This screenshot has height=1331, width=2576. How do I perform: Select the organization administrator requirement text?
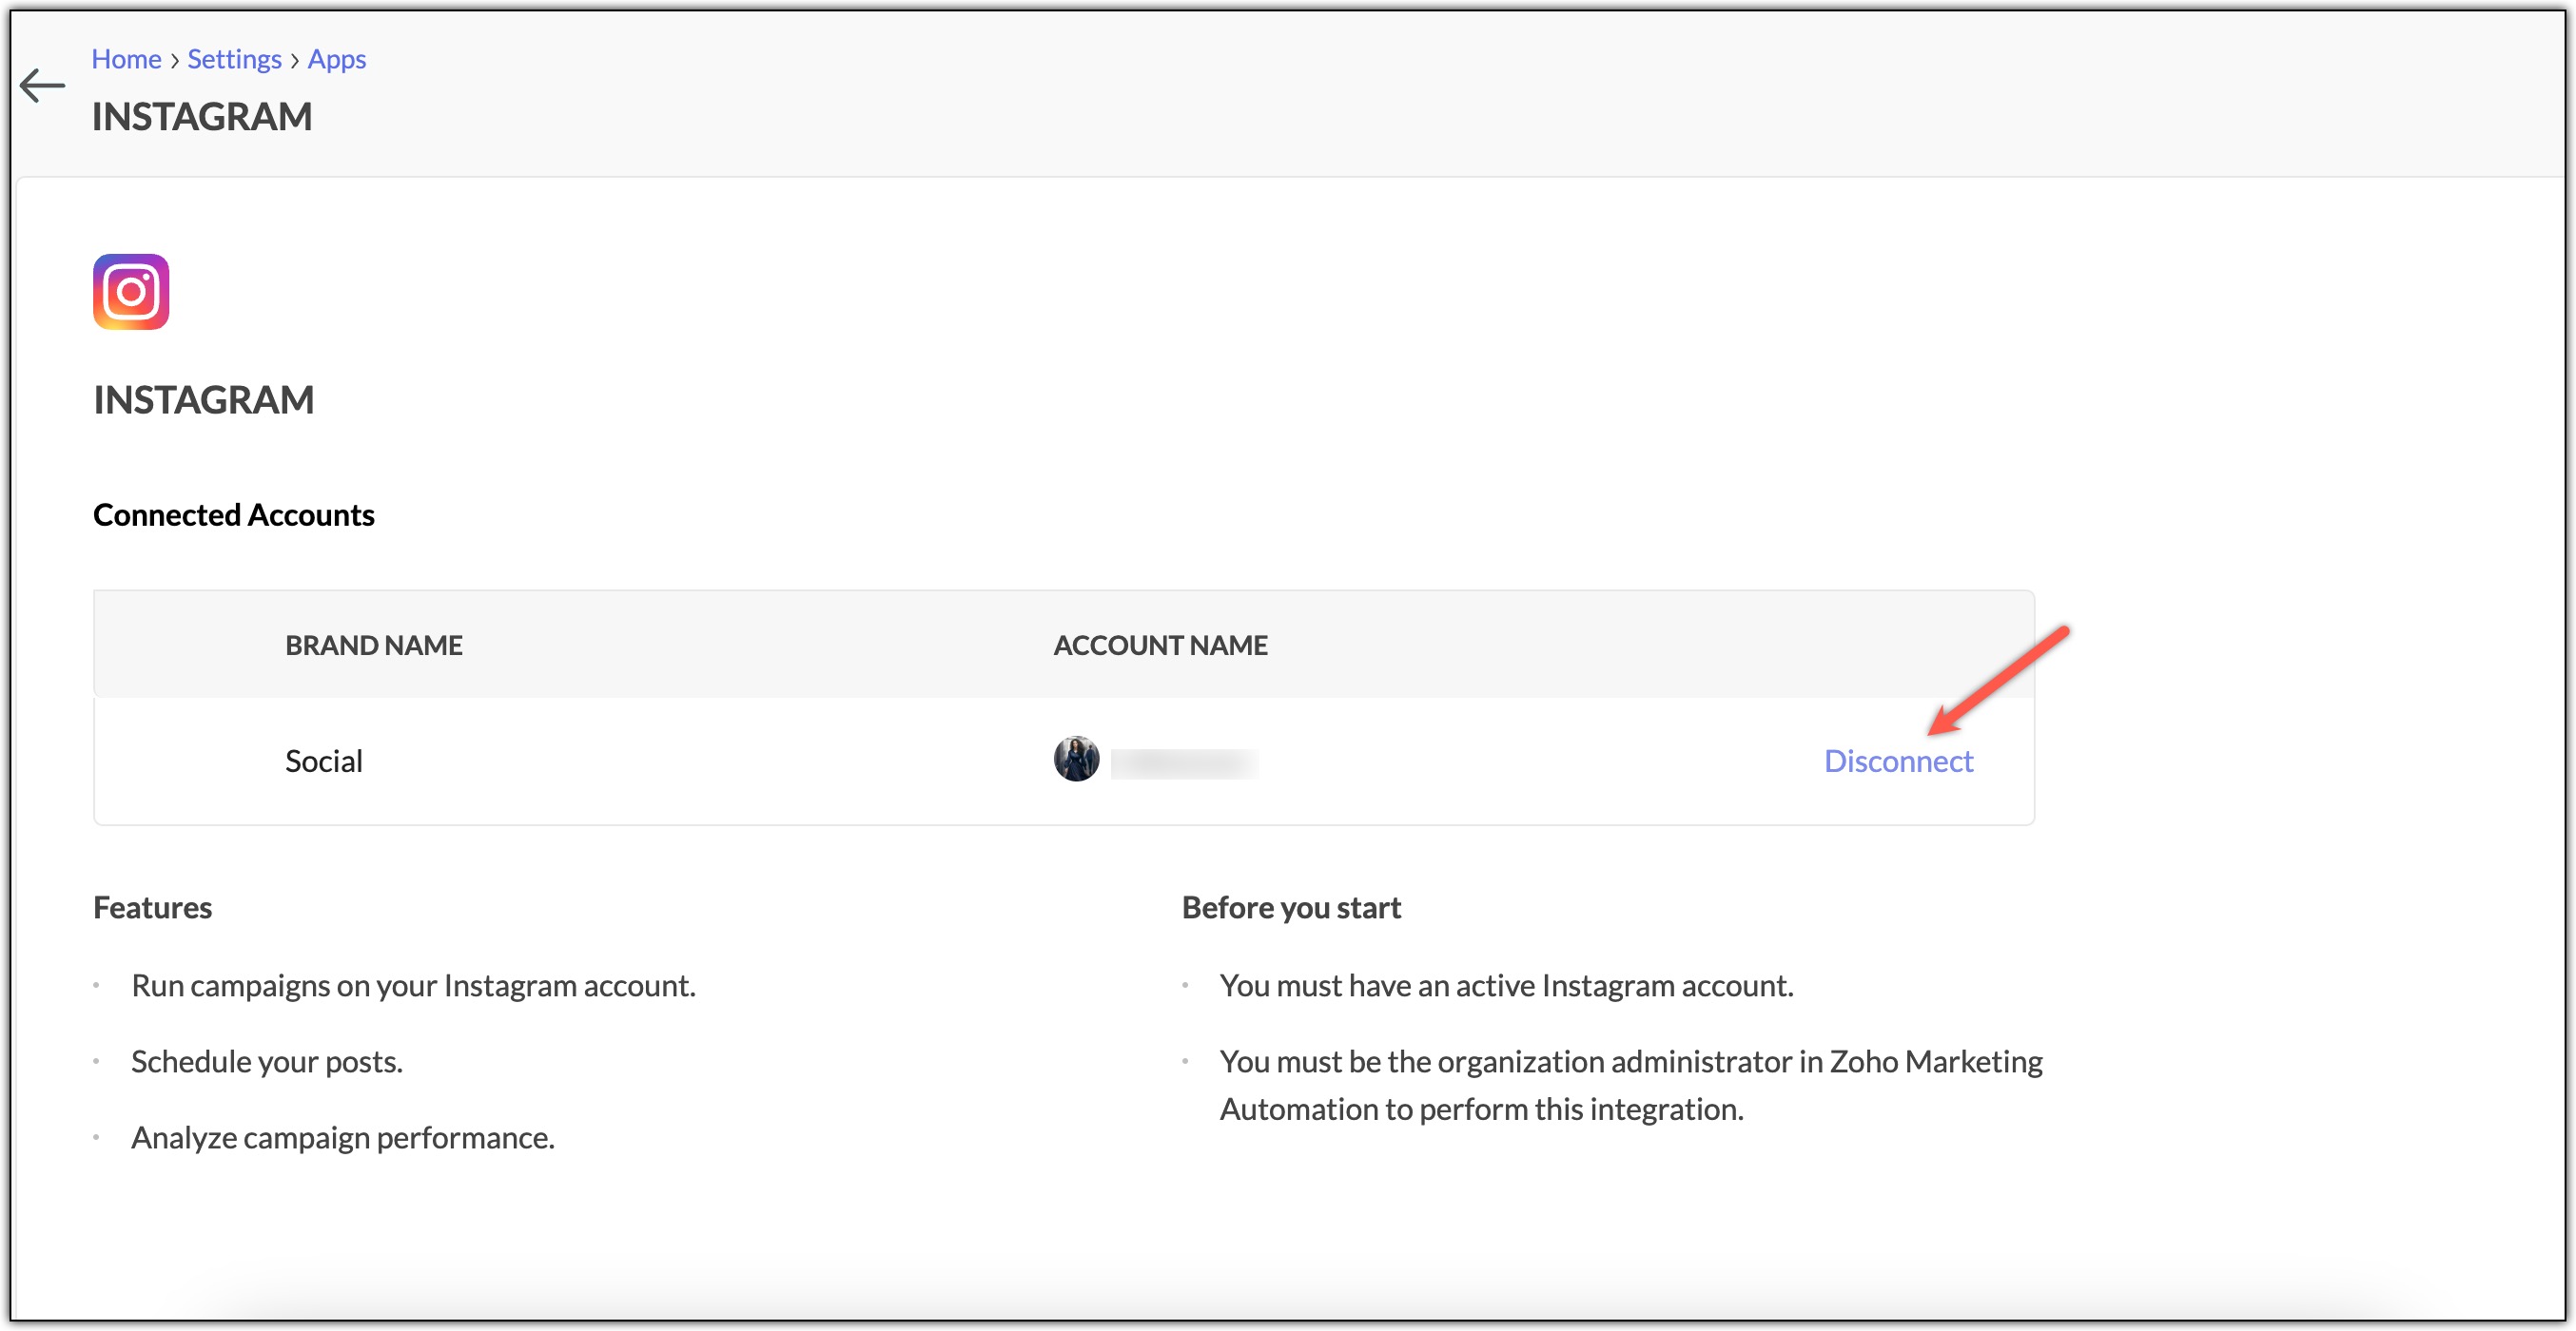click(x=1631, y=1085)
